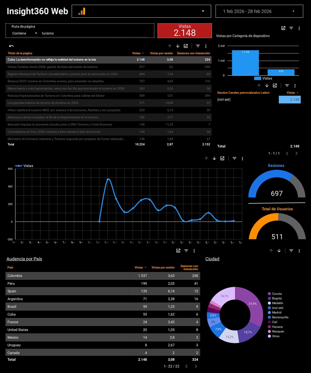This screenshot has width=311, height=373.
Task: Sort country table by País column header
Action: coord(10,267)
